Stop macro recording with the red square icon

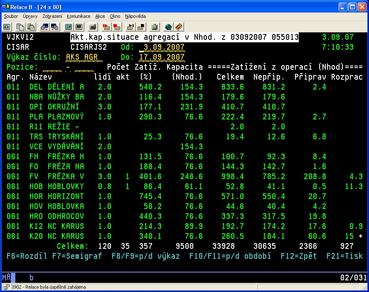click(117, 27)
